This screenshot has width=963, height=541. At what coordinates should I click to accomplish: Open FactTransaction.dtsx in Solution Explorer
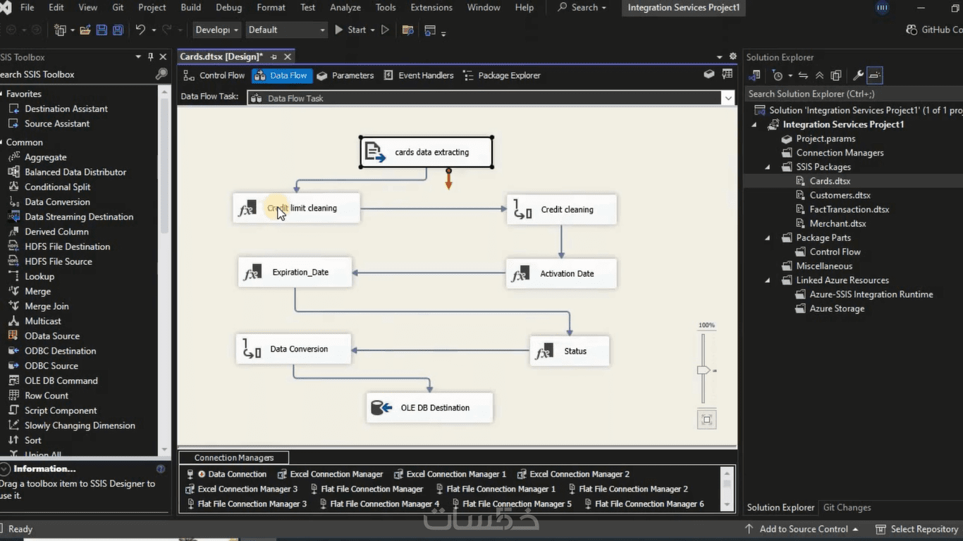pyautogui.click(x=849, y=209)
